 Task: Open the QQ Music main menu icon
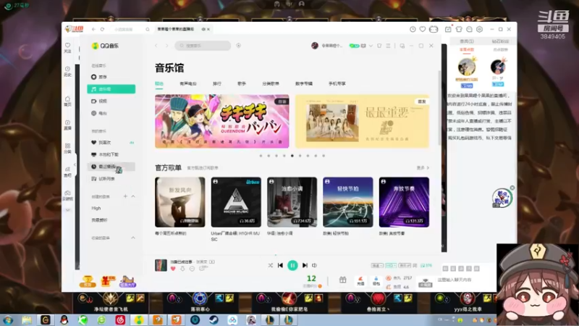click(388, 46)
